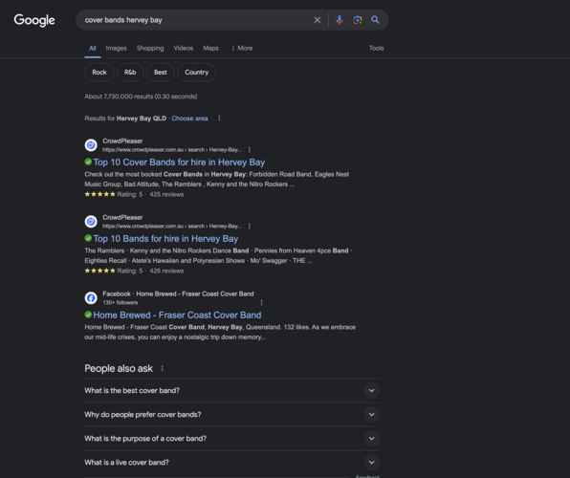Expand What is the purpose of a cover band?
This screenshot has width=570, height=478.
(232, 439)
